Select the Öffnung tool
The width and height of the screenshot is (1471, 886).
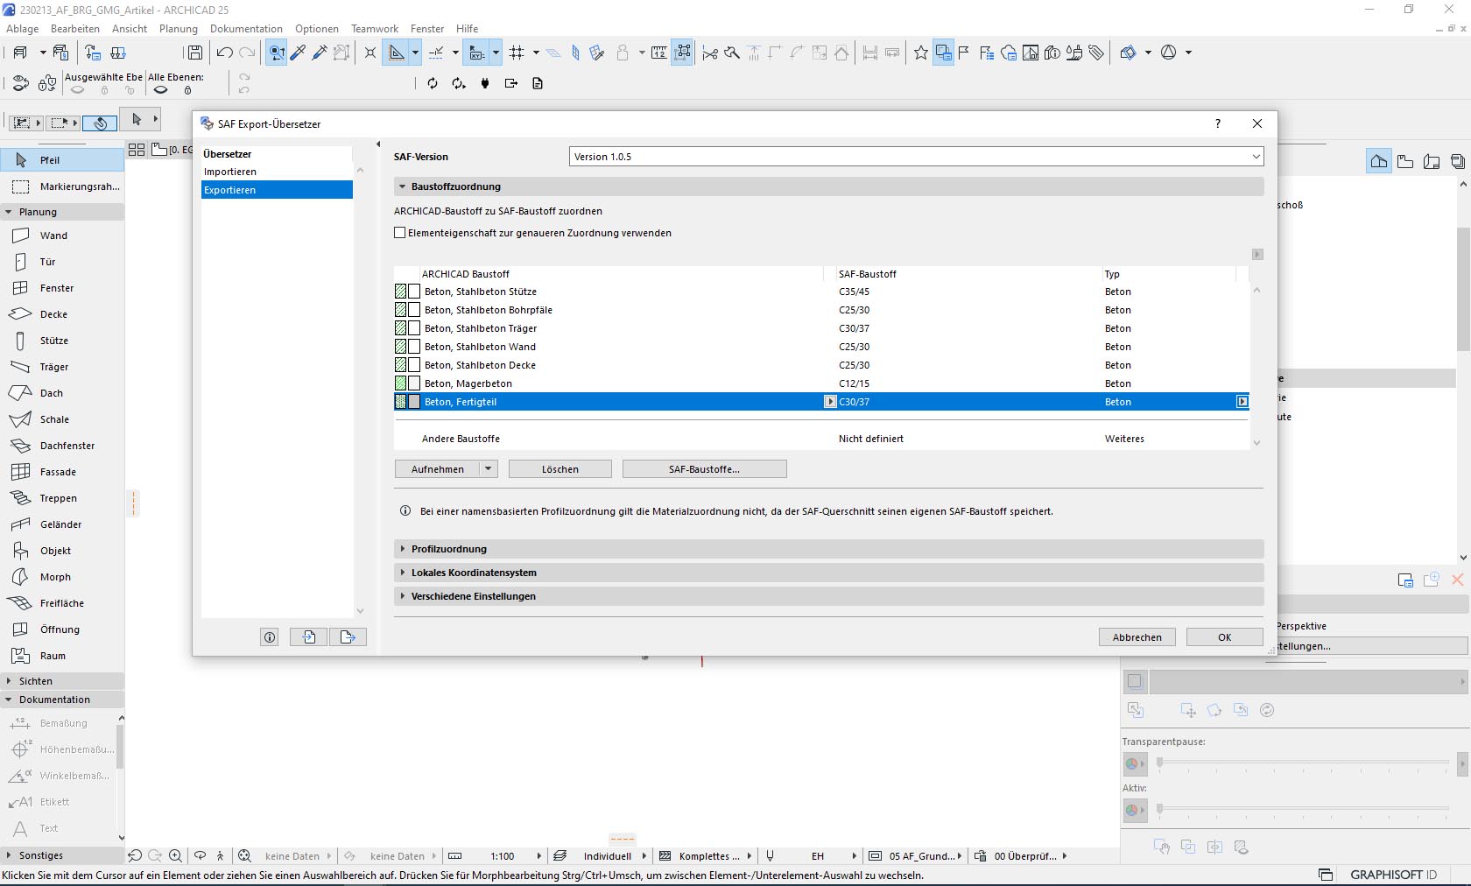61,629
